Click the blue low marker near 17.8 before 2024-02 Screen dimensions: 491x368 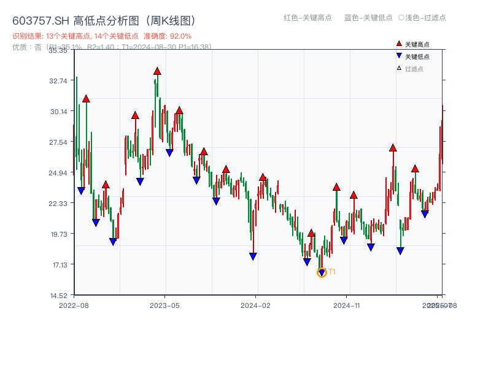click(x=253, y=256)
